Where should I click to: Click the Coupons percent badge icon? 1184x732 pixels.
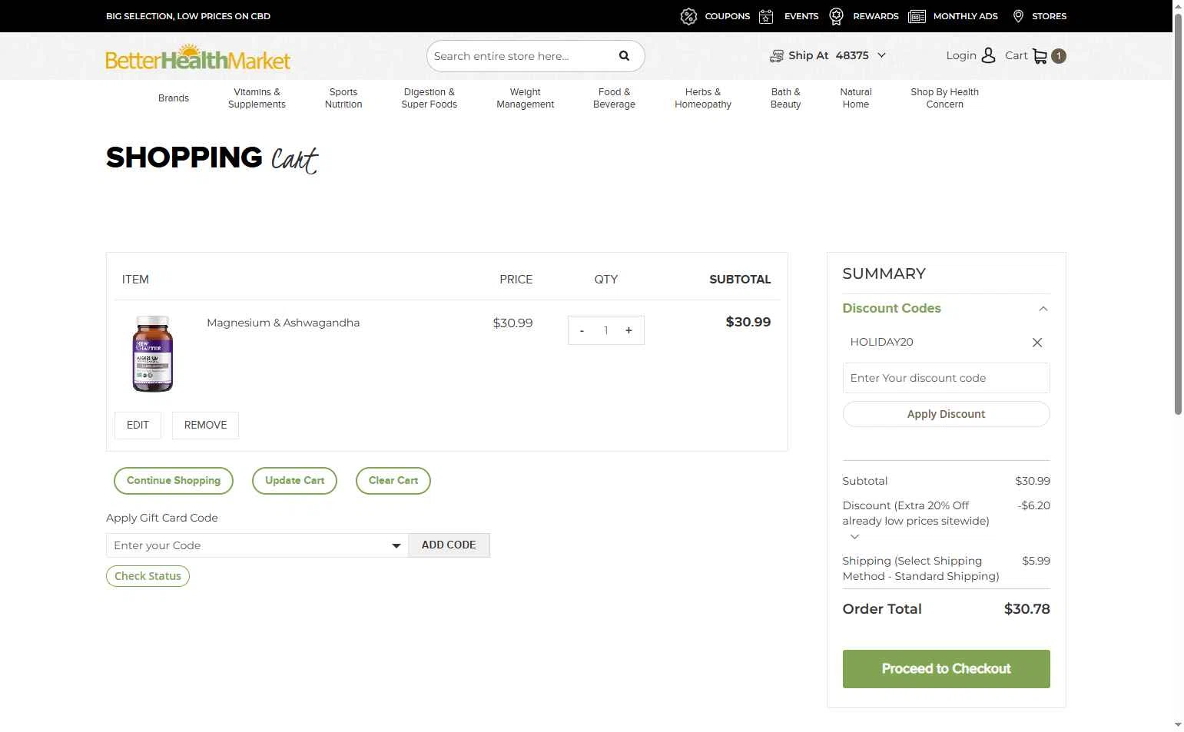click(688, 16)
